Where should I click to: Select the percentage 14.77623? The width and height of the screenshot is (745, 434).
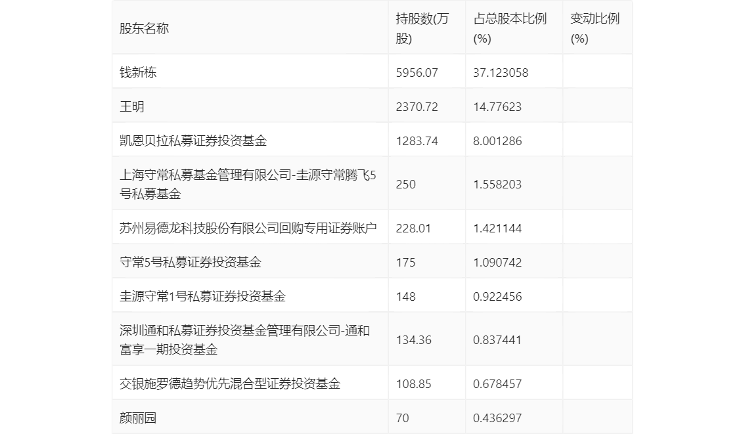click(497, 107)
